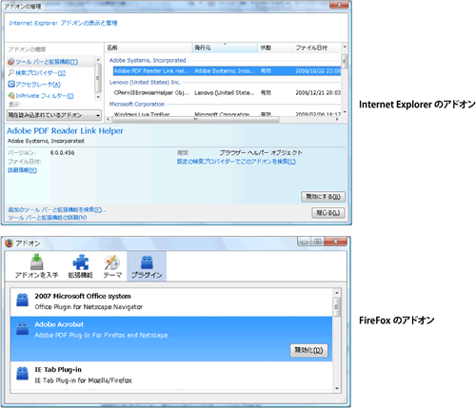Switch to the Plugins tab

pos(147,266)
